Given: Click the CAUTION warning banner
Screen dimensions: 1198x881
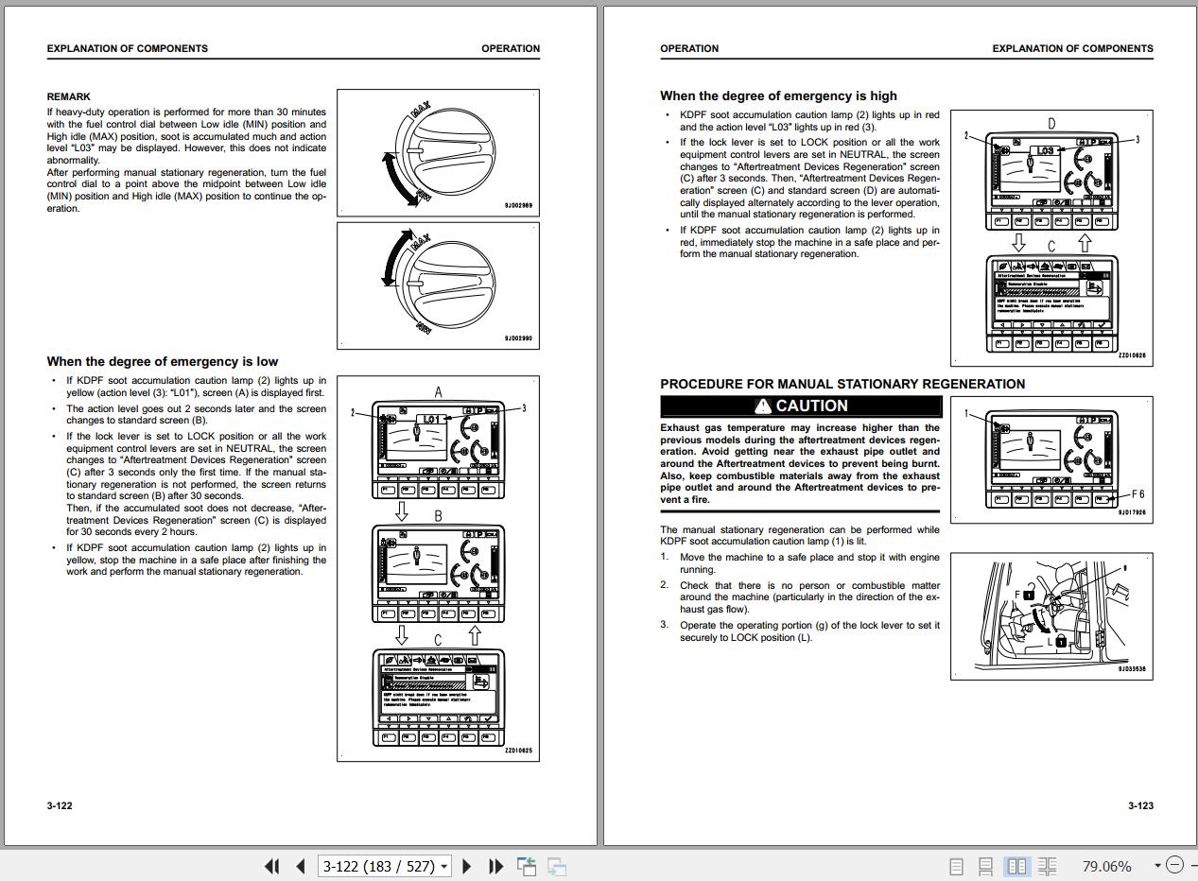Looking at the screenshot, I should [802, 406].
